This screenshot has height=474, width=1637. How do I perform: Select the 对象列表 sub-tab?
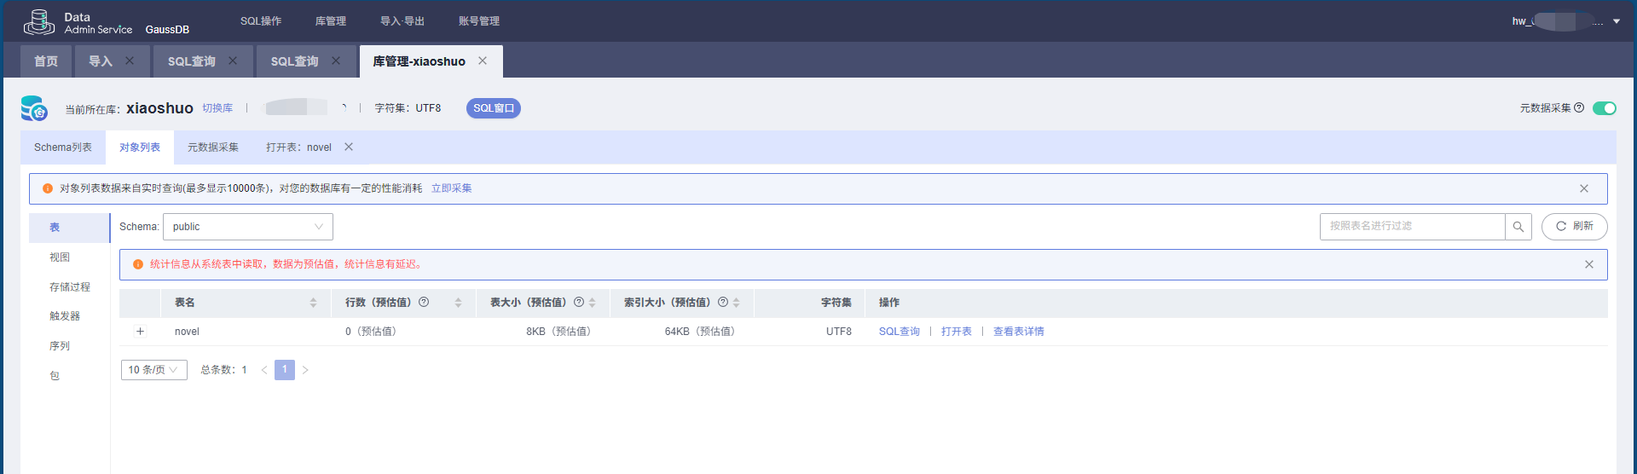coord(140,147)
